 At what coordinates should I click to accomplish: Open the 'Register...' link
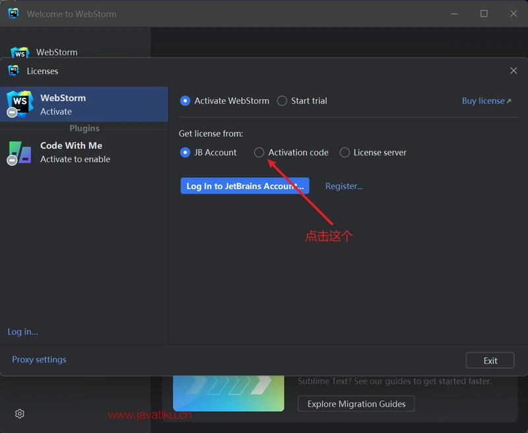tap(344, 186)
